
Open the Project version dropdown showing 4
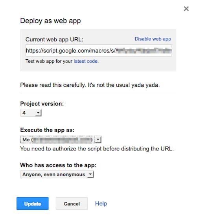pos(31,113)
